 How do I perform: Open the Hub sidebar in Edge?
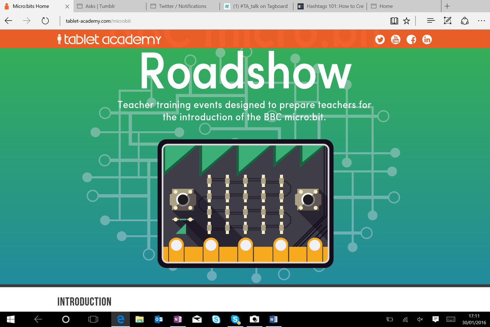tap(430, 20)
